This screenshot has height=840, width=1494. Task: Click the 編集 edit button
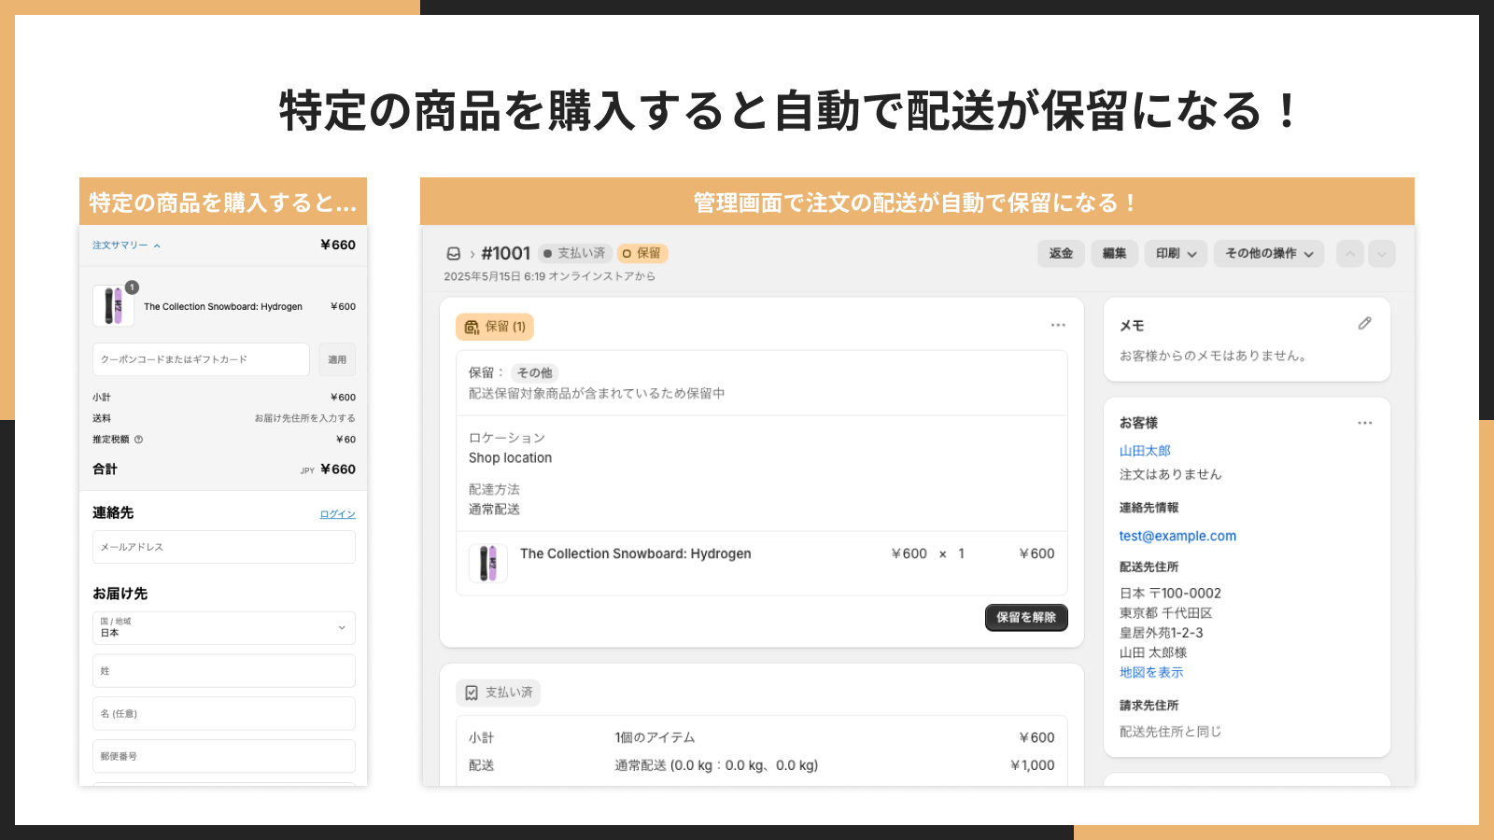1114,254
